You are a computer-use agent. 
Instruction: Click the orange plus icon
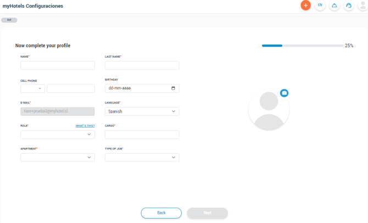[x=305, y=5]
